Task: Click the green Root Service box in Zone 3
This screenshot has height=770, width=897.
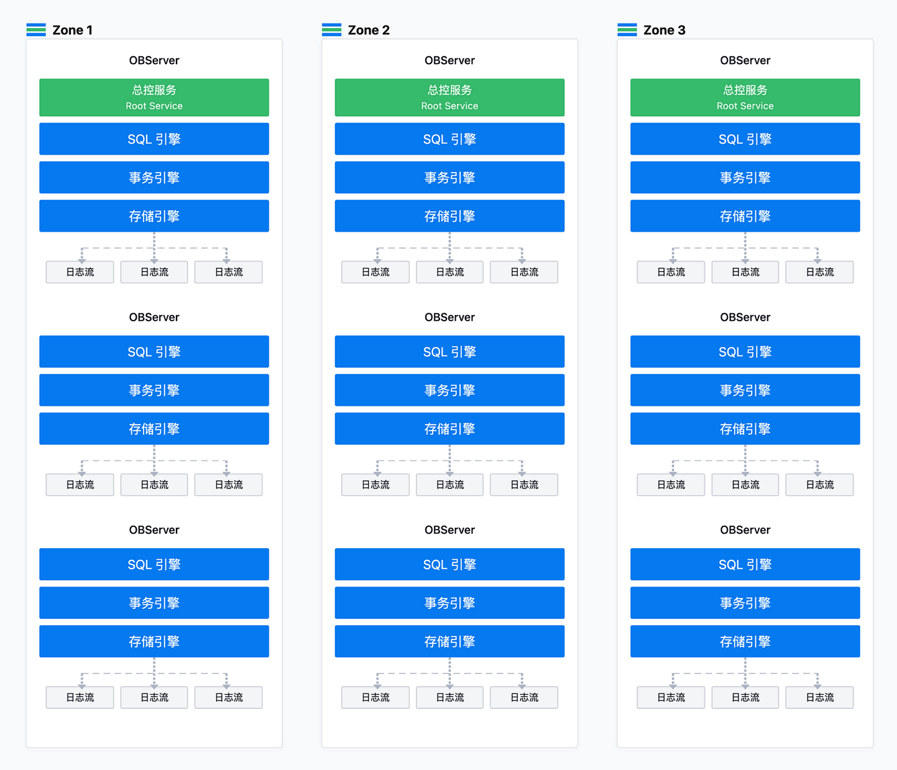Action: click(745, 98)
